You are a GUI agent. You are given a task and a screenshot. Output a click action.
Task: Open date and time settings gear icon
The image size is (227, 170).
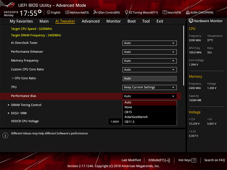point(40,11)
